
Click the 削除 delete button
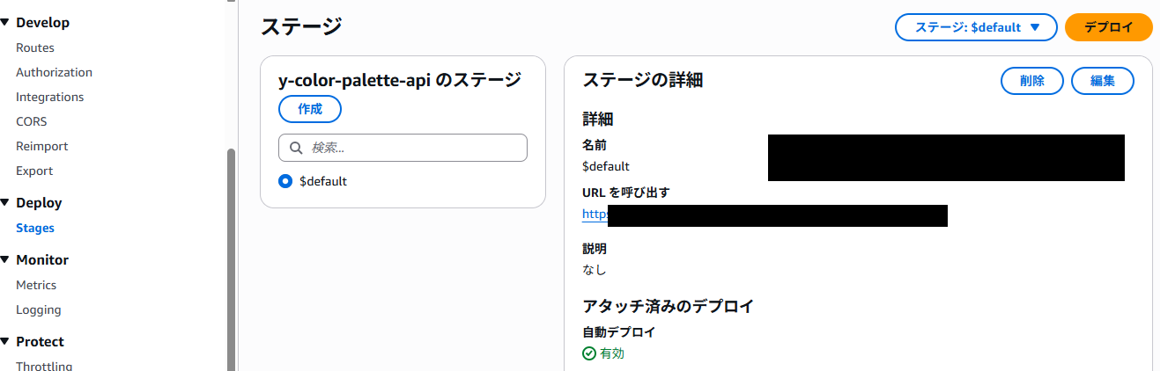(x=1032, y=81)
